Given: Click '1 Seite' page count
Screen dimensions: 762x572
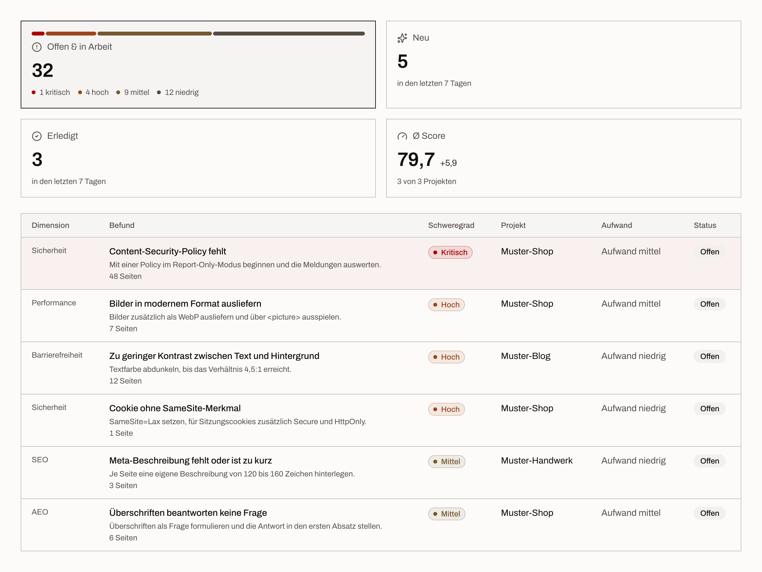Looking at the screenshot, I should click(x=121, y=433).
